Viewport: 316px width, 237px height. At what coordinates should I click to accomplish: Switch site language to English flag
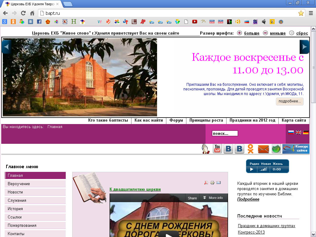click(x=298, y=132)
